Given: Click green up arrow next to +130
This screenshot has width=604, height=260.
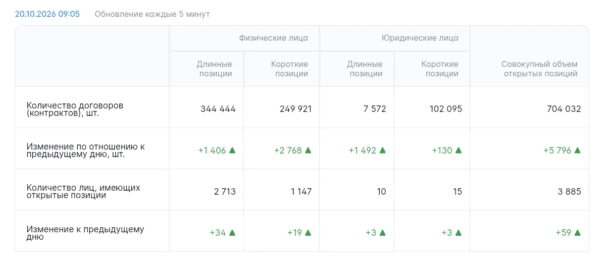Looking at the screenshot, I should tap(458, 150).
